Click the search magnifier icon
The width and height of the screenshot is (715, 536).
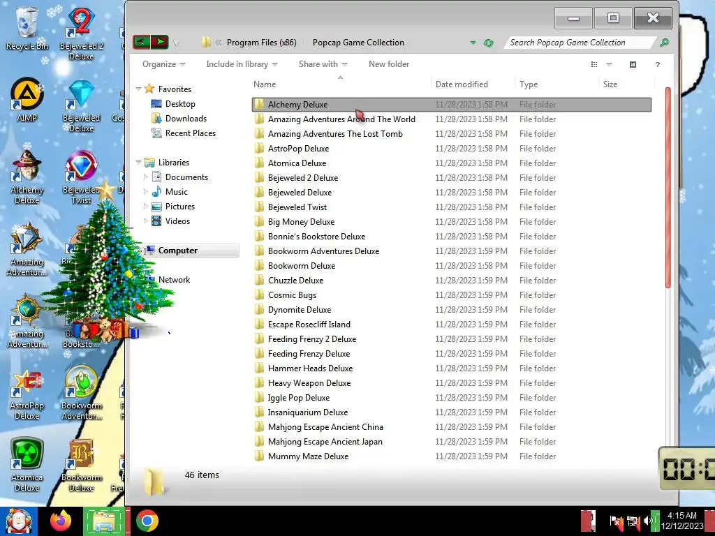point(665,43)
